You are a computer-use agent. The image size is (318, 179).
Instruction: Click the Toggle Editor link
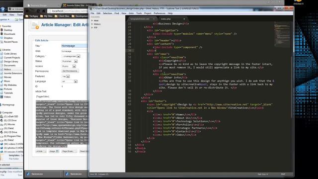pos(43,96)
